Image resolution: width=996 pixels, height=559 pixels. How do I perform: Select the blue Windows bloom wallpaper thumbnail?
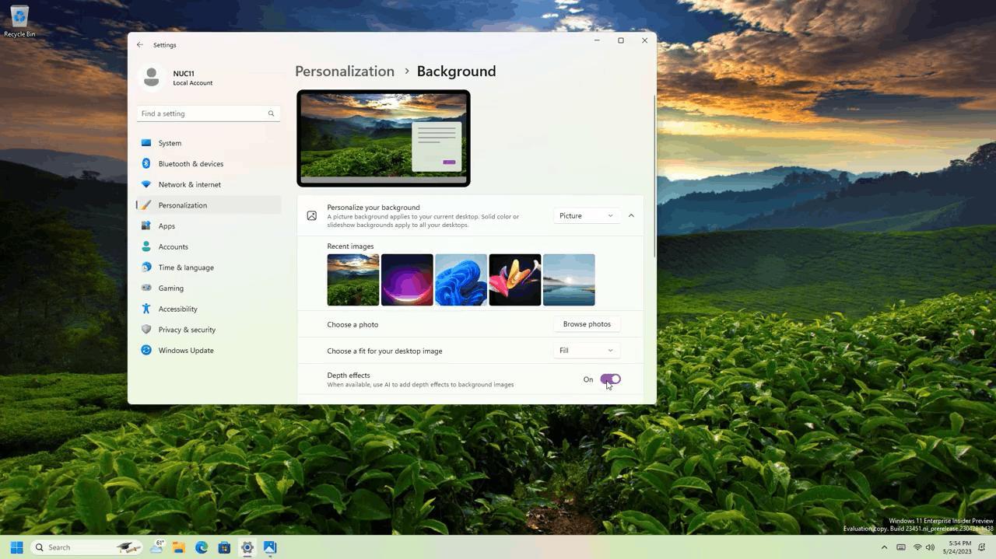click(461, 280)
